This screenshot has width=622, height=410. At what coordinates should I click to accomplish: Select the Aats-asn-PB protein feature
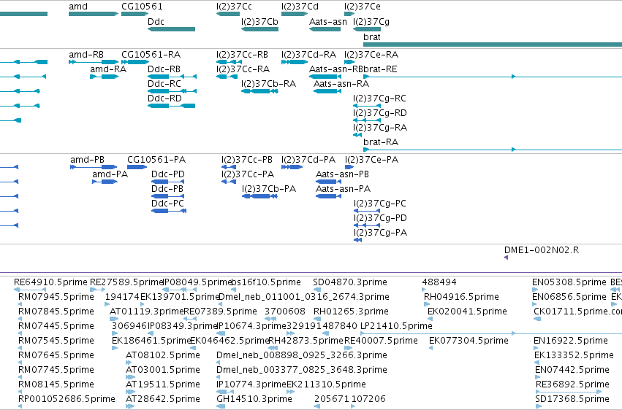coord(328,182)
